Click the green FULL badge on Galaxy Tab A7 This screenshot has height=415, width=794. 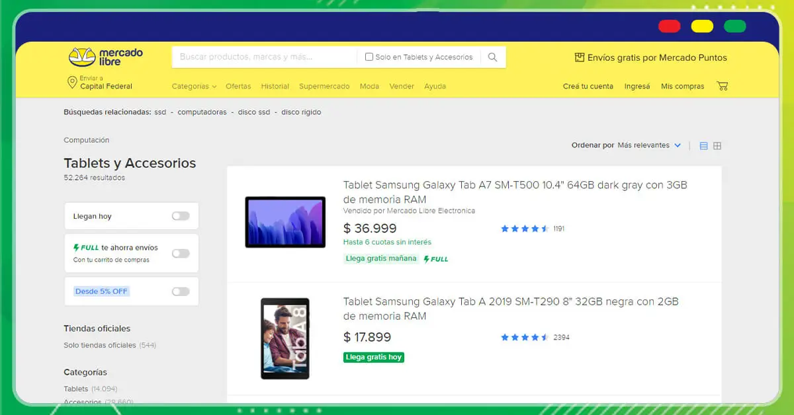tap(436, 259)
